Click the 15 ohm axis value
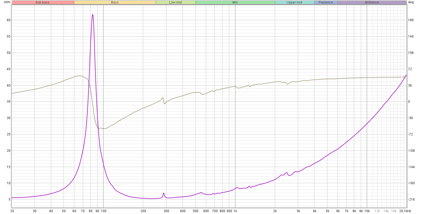The height and width of the screenshot is (214, 422). (9, 167)
